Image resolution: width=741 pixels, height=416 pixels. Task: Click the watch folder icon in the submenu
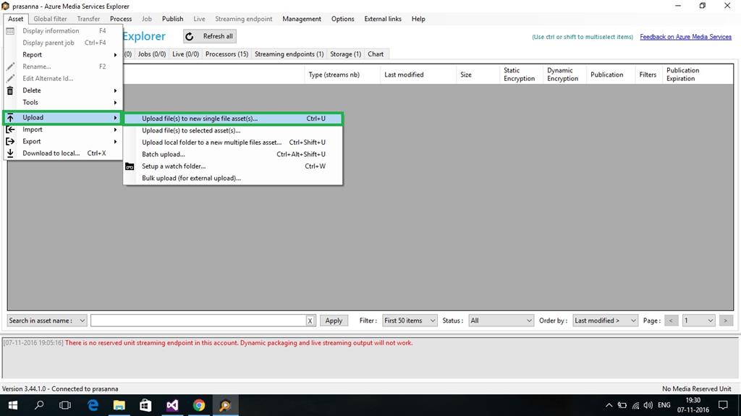pos(130,166)
